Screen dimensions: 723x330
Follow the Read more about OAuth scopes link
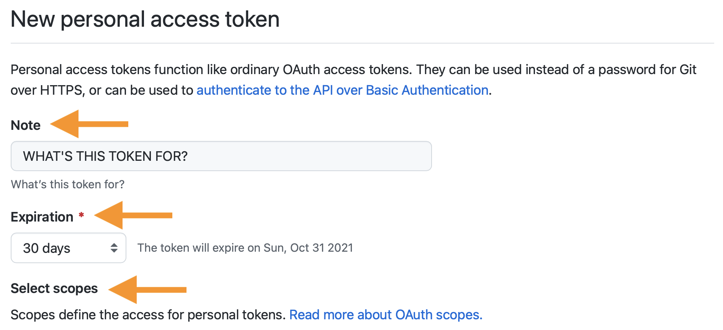(x=386, y=314)
